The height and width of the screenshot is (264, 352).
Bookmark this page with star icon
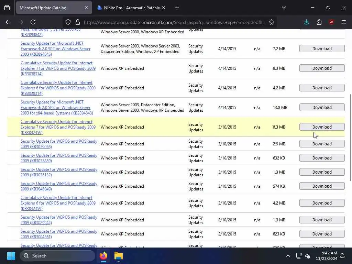point(272,22)
